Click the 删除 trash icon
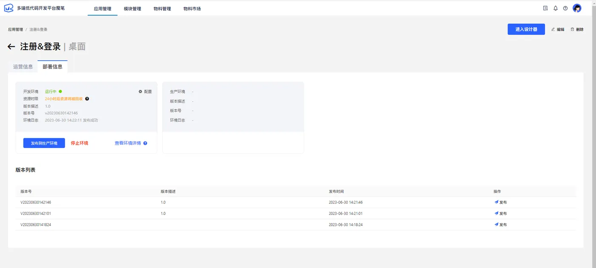Image resolution: width=596 pixels, height=268 pixels. (x=573, y=29)
